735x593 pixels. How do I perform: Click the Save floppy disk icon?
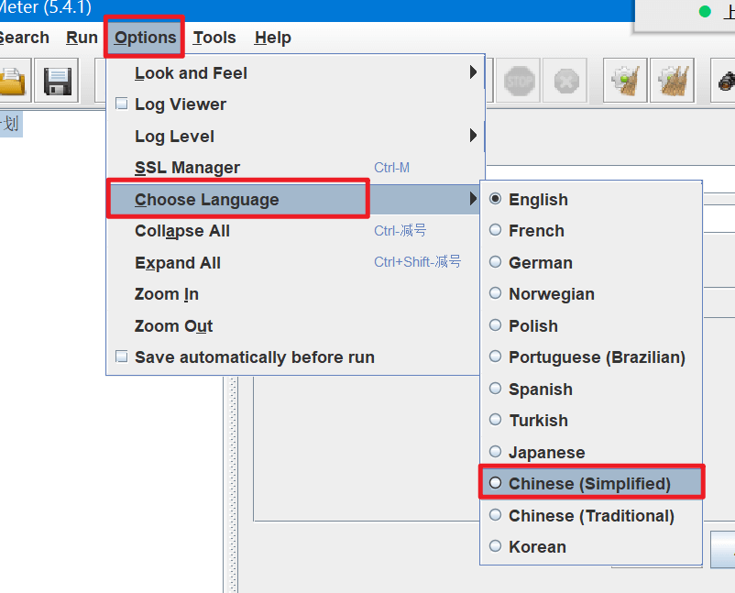coord(57,81)
